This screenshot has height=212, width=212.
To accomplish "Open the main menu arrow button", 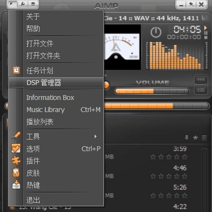I will click(x=12, y=4).
